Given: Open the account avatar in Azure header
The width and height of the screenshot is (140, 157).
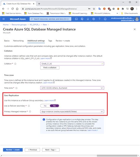Looking at the screenshot, I should click(137, 19).
